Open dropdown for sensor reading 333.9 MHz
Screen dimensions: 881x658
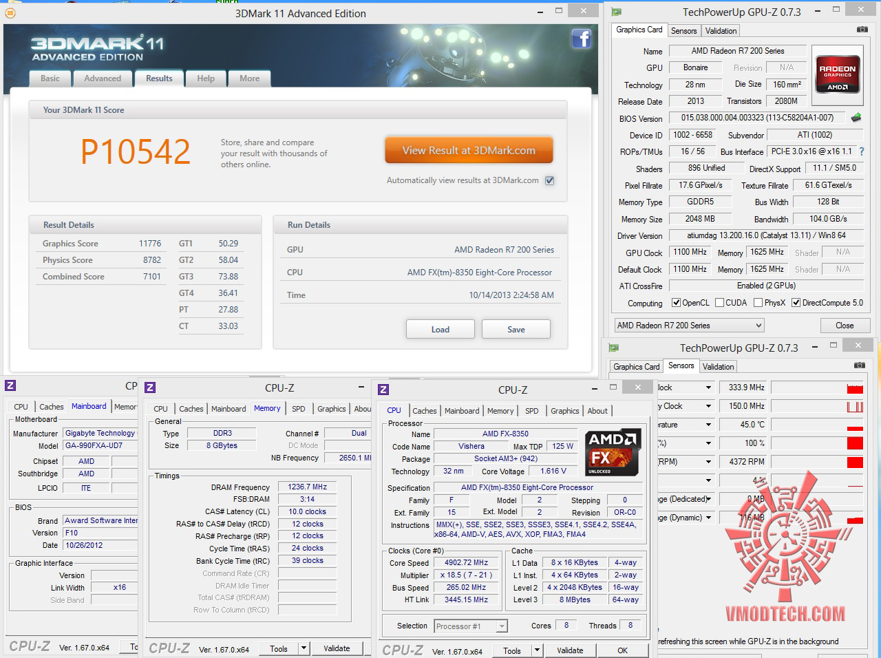click(x=708, y=388)
